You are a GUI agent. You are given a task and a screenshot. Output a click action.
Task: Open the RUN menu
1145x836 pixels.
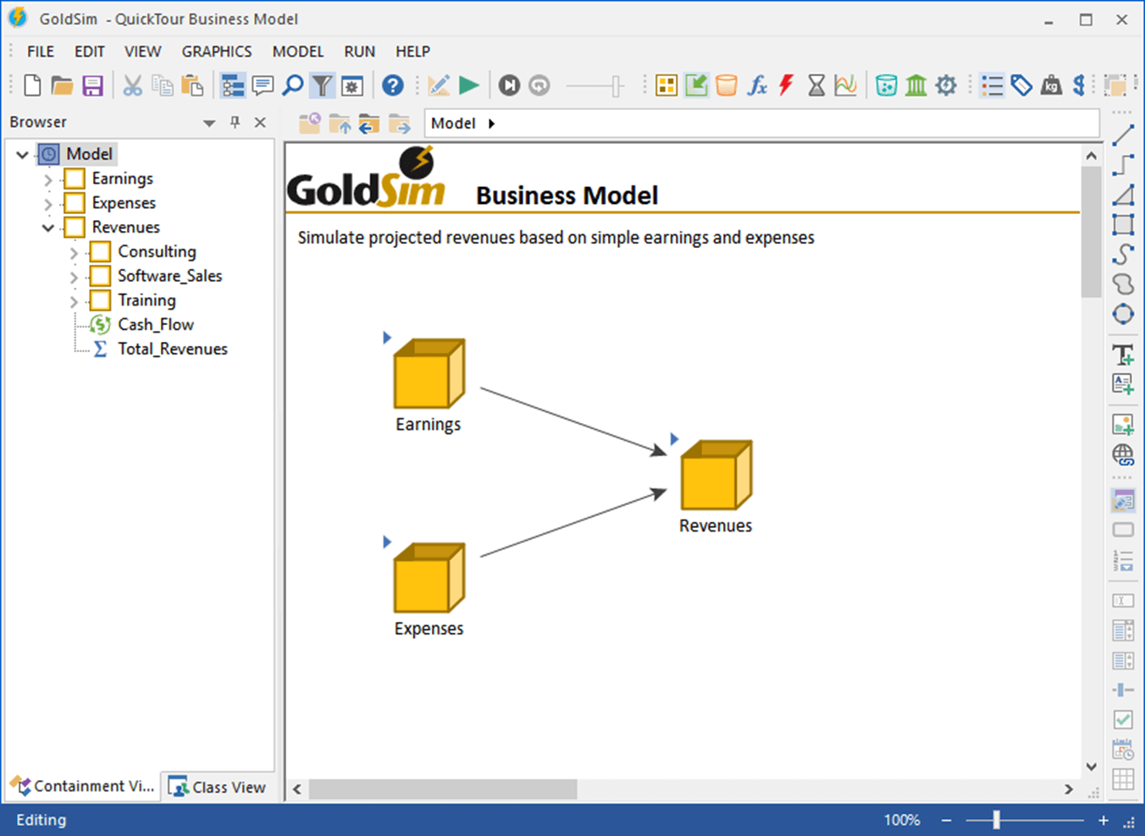pyautogui.click(x=360, y=52)
